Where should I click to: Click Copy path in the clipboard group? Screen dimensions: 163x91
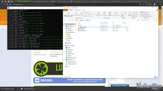point(89,14)
